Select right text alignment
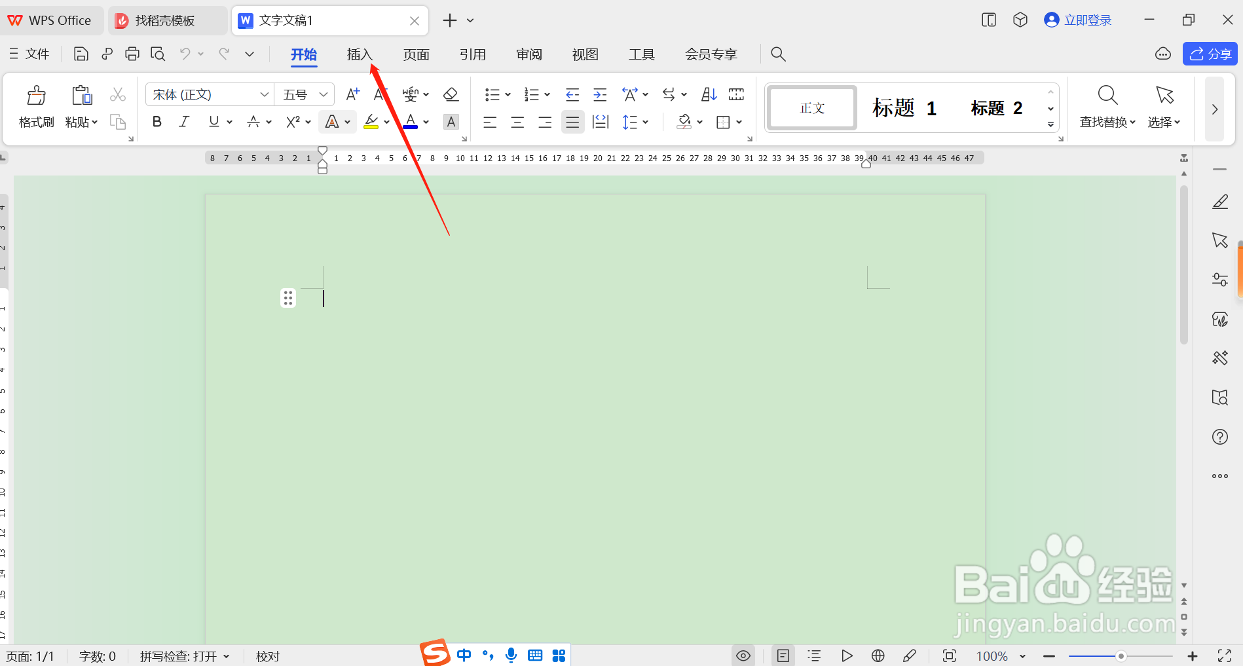The height and width of the screenshot is (666, 1243). coord(545,122)
